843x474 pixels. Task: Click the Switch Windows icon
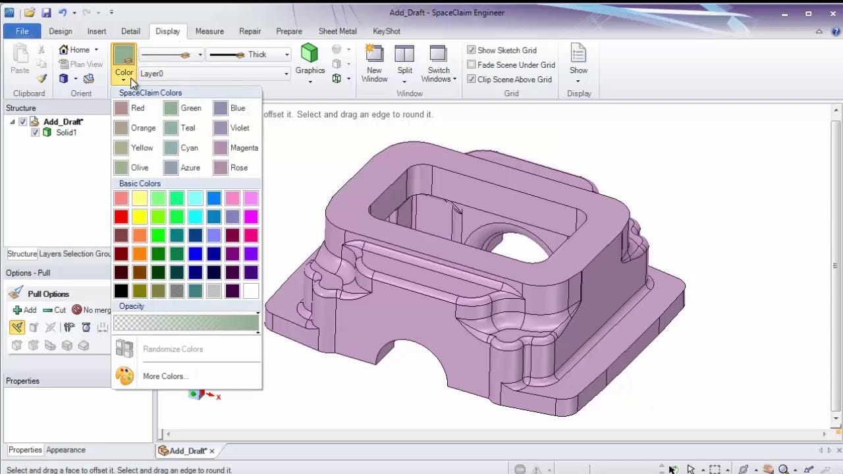tap(439, 54)
